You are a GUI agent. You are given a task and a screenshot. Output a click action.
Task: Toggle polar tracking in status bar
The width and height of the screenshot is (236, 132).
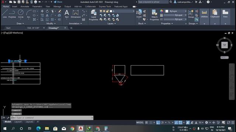[162, 122]
